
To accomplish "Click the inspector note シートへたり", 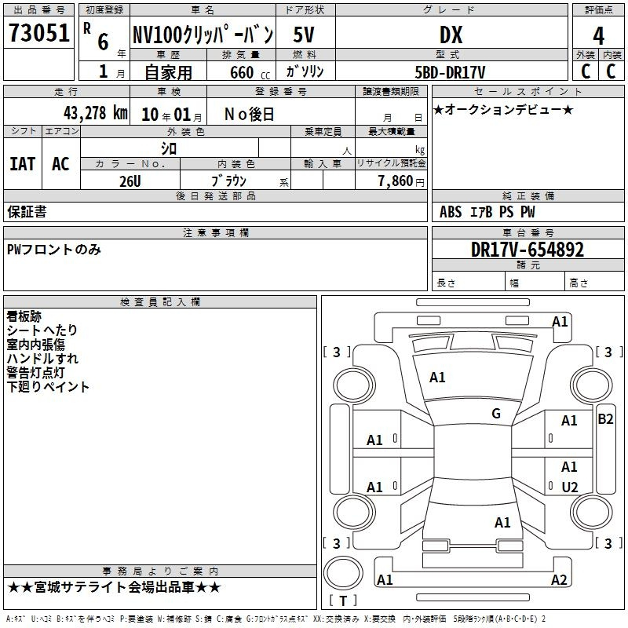I will (42, 330).
